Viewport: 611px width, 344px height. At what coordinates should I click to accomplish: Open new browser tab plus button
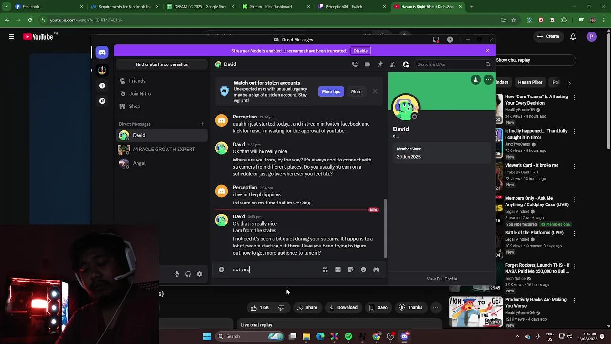tap(472, 7)
